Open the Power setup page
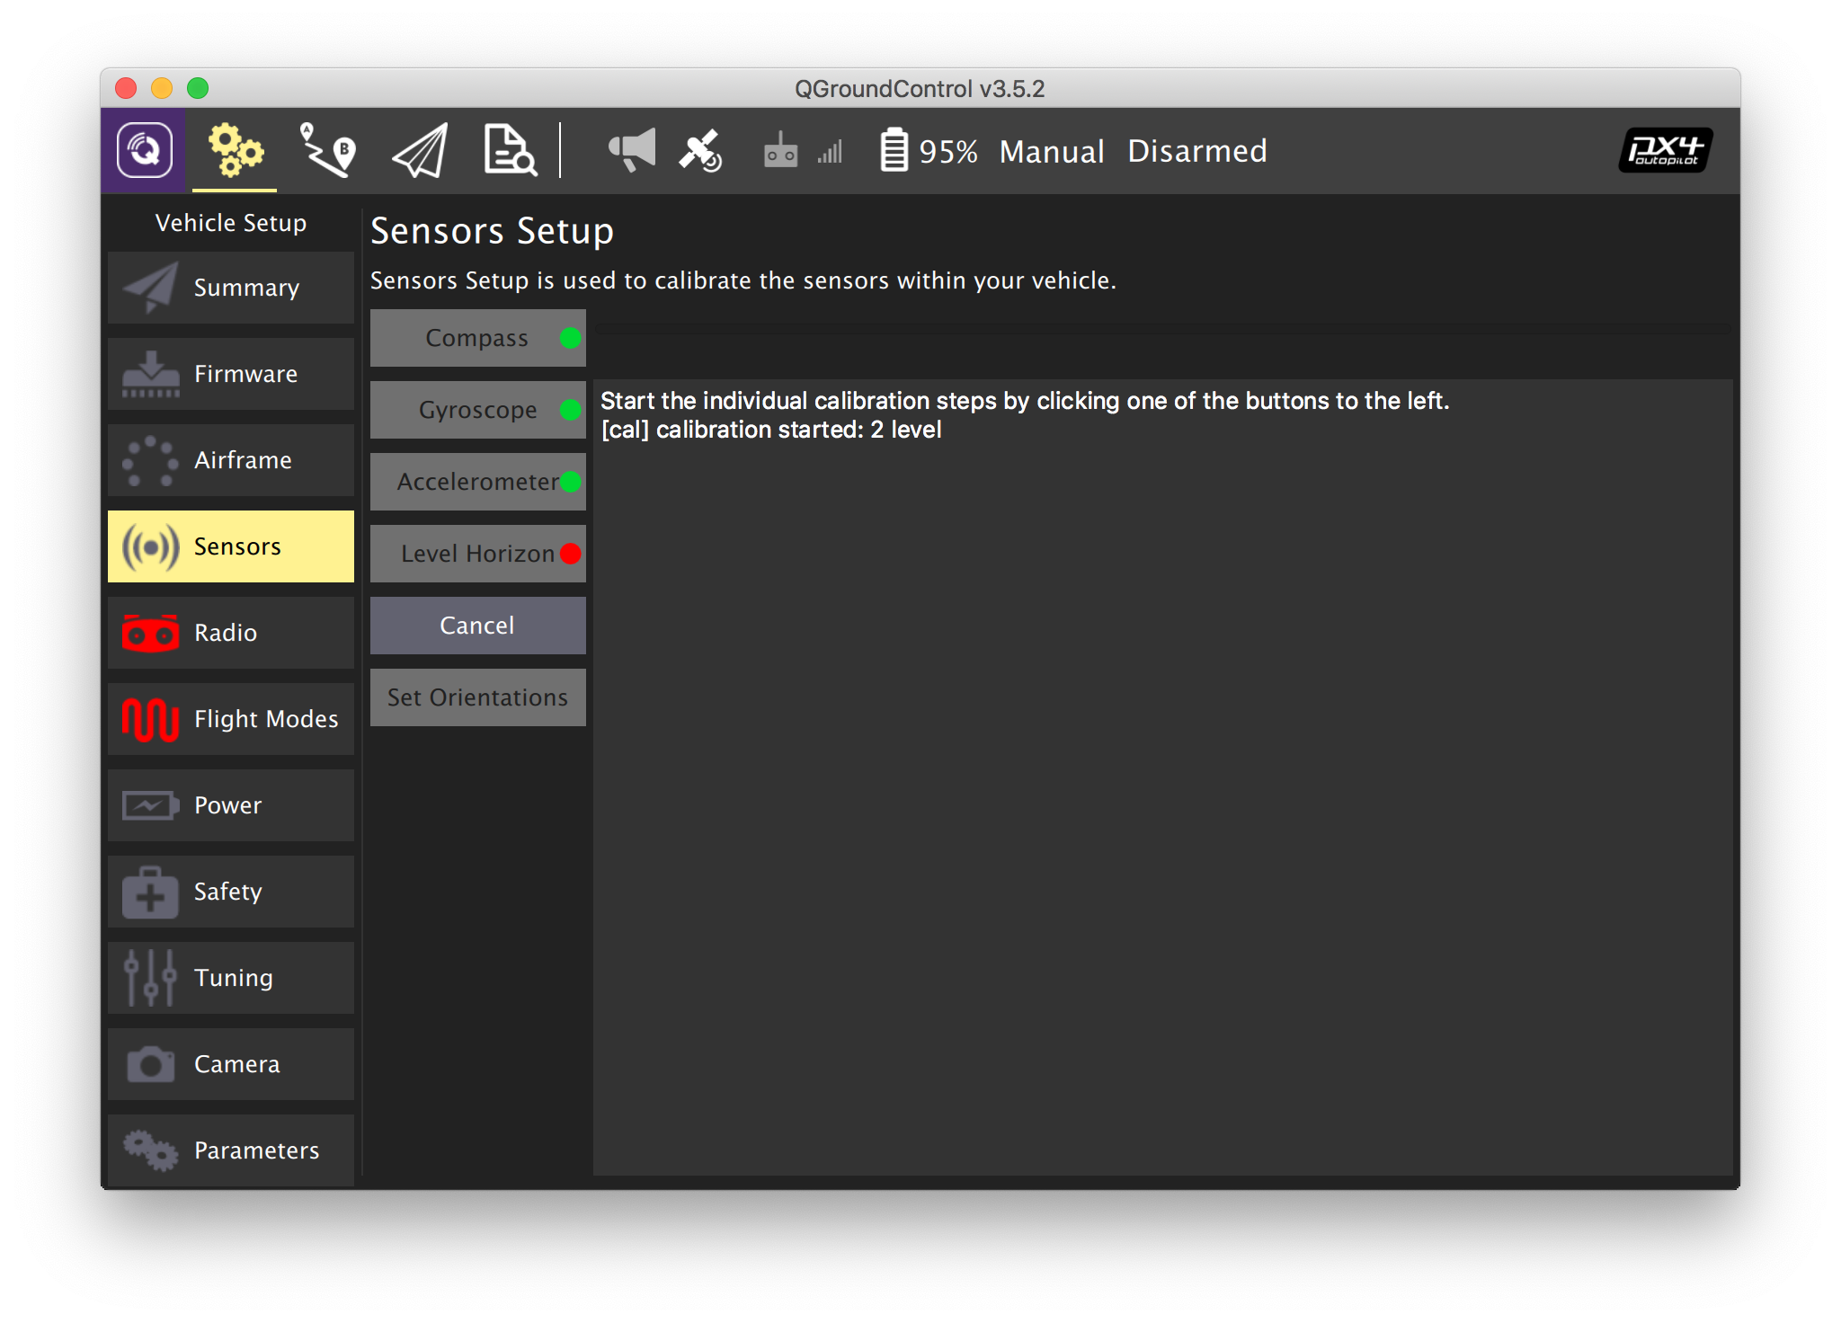This screenshot has width=1841, height=1323. [231, 805]
